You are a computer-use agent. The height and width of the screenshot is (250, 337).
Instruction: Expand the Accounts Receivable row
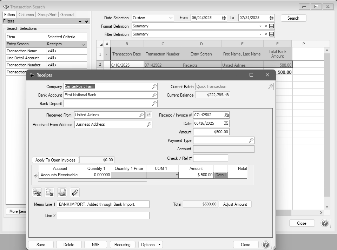pyautogui.click(x=35, y=175)
